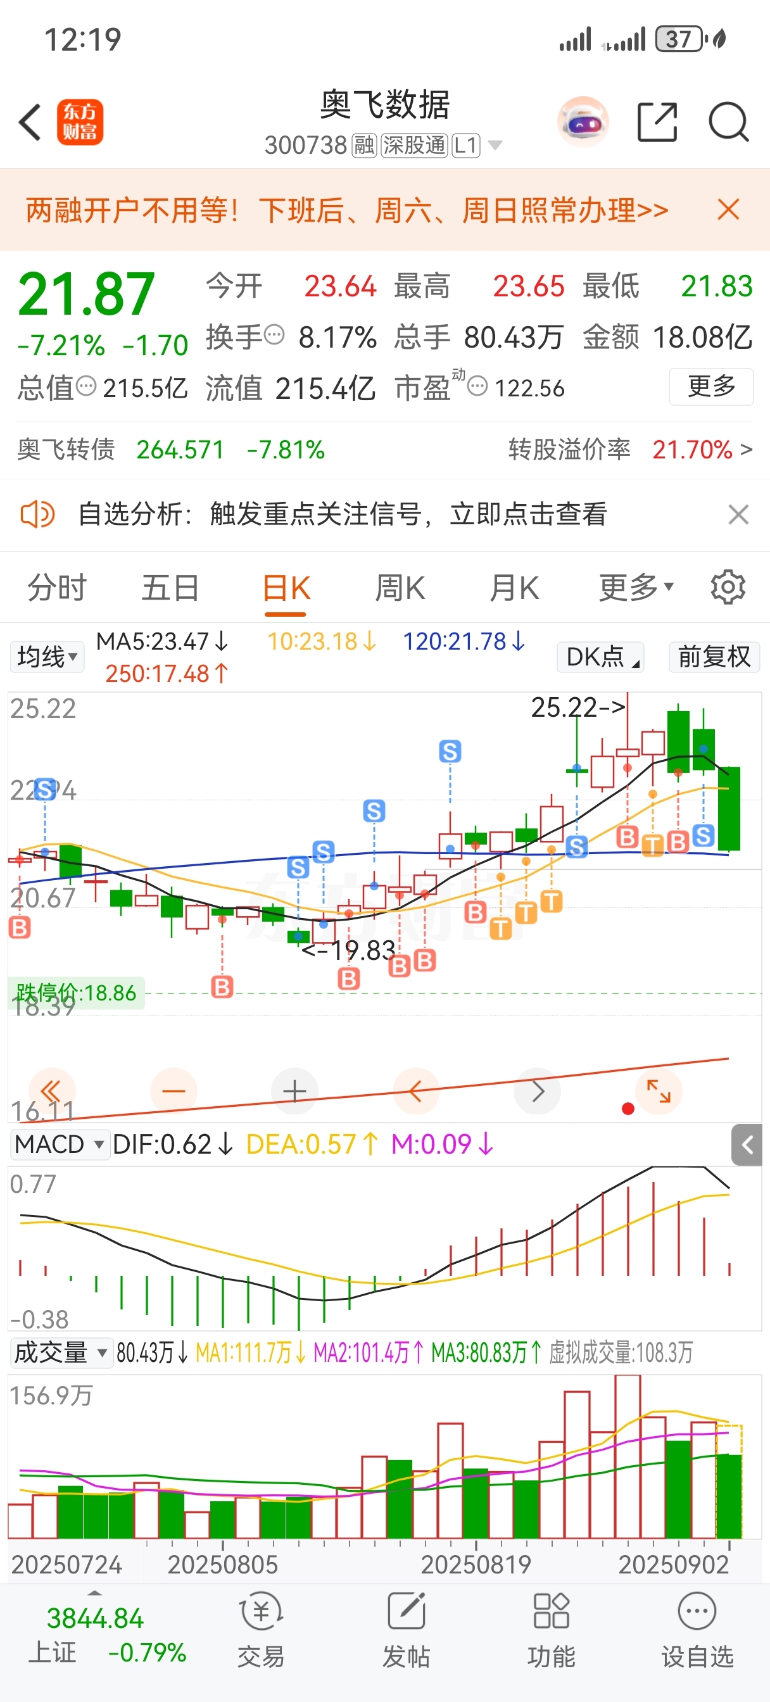Screen dimensions: 770x1702
Task: Tap the 跌停价:18.86 limit-down label
Action: 76,992
